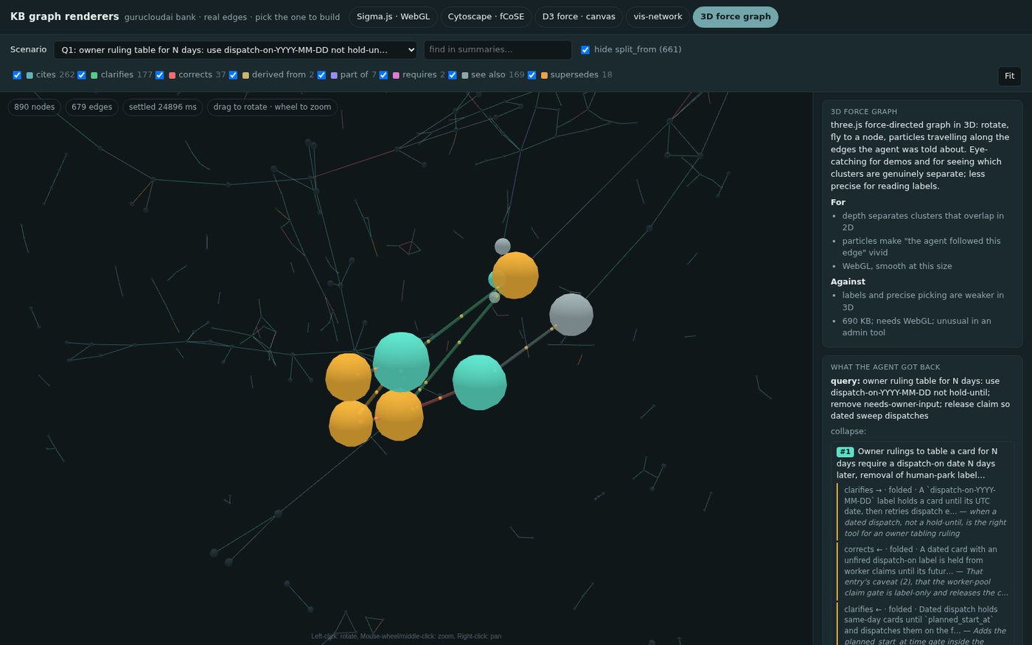Click the clarifies green color swatch
Viewport: 1032px width, 645px height.
94,75
